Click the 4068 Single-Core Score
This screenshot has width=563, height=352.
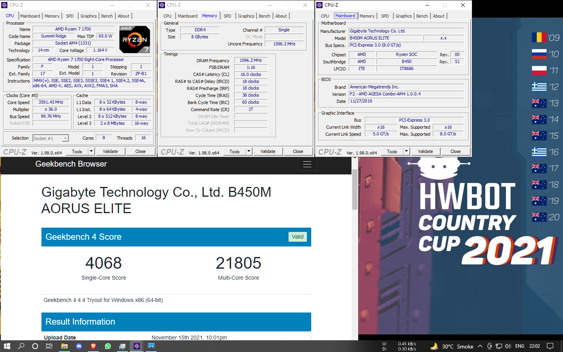click(x=104, y=263)
